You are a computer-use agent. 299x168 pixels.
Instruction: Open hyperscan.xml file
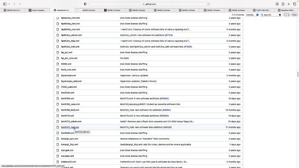tap(68, 76)
